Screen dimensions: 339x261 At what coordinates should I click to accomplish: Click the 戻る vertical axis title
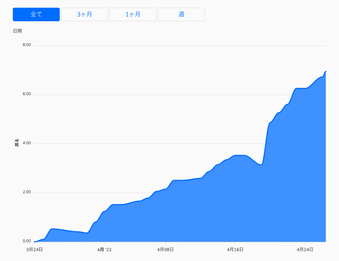pyautogui.click(x=17, y=143)
